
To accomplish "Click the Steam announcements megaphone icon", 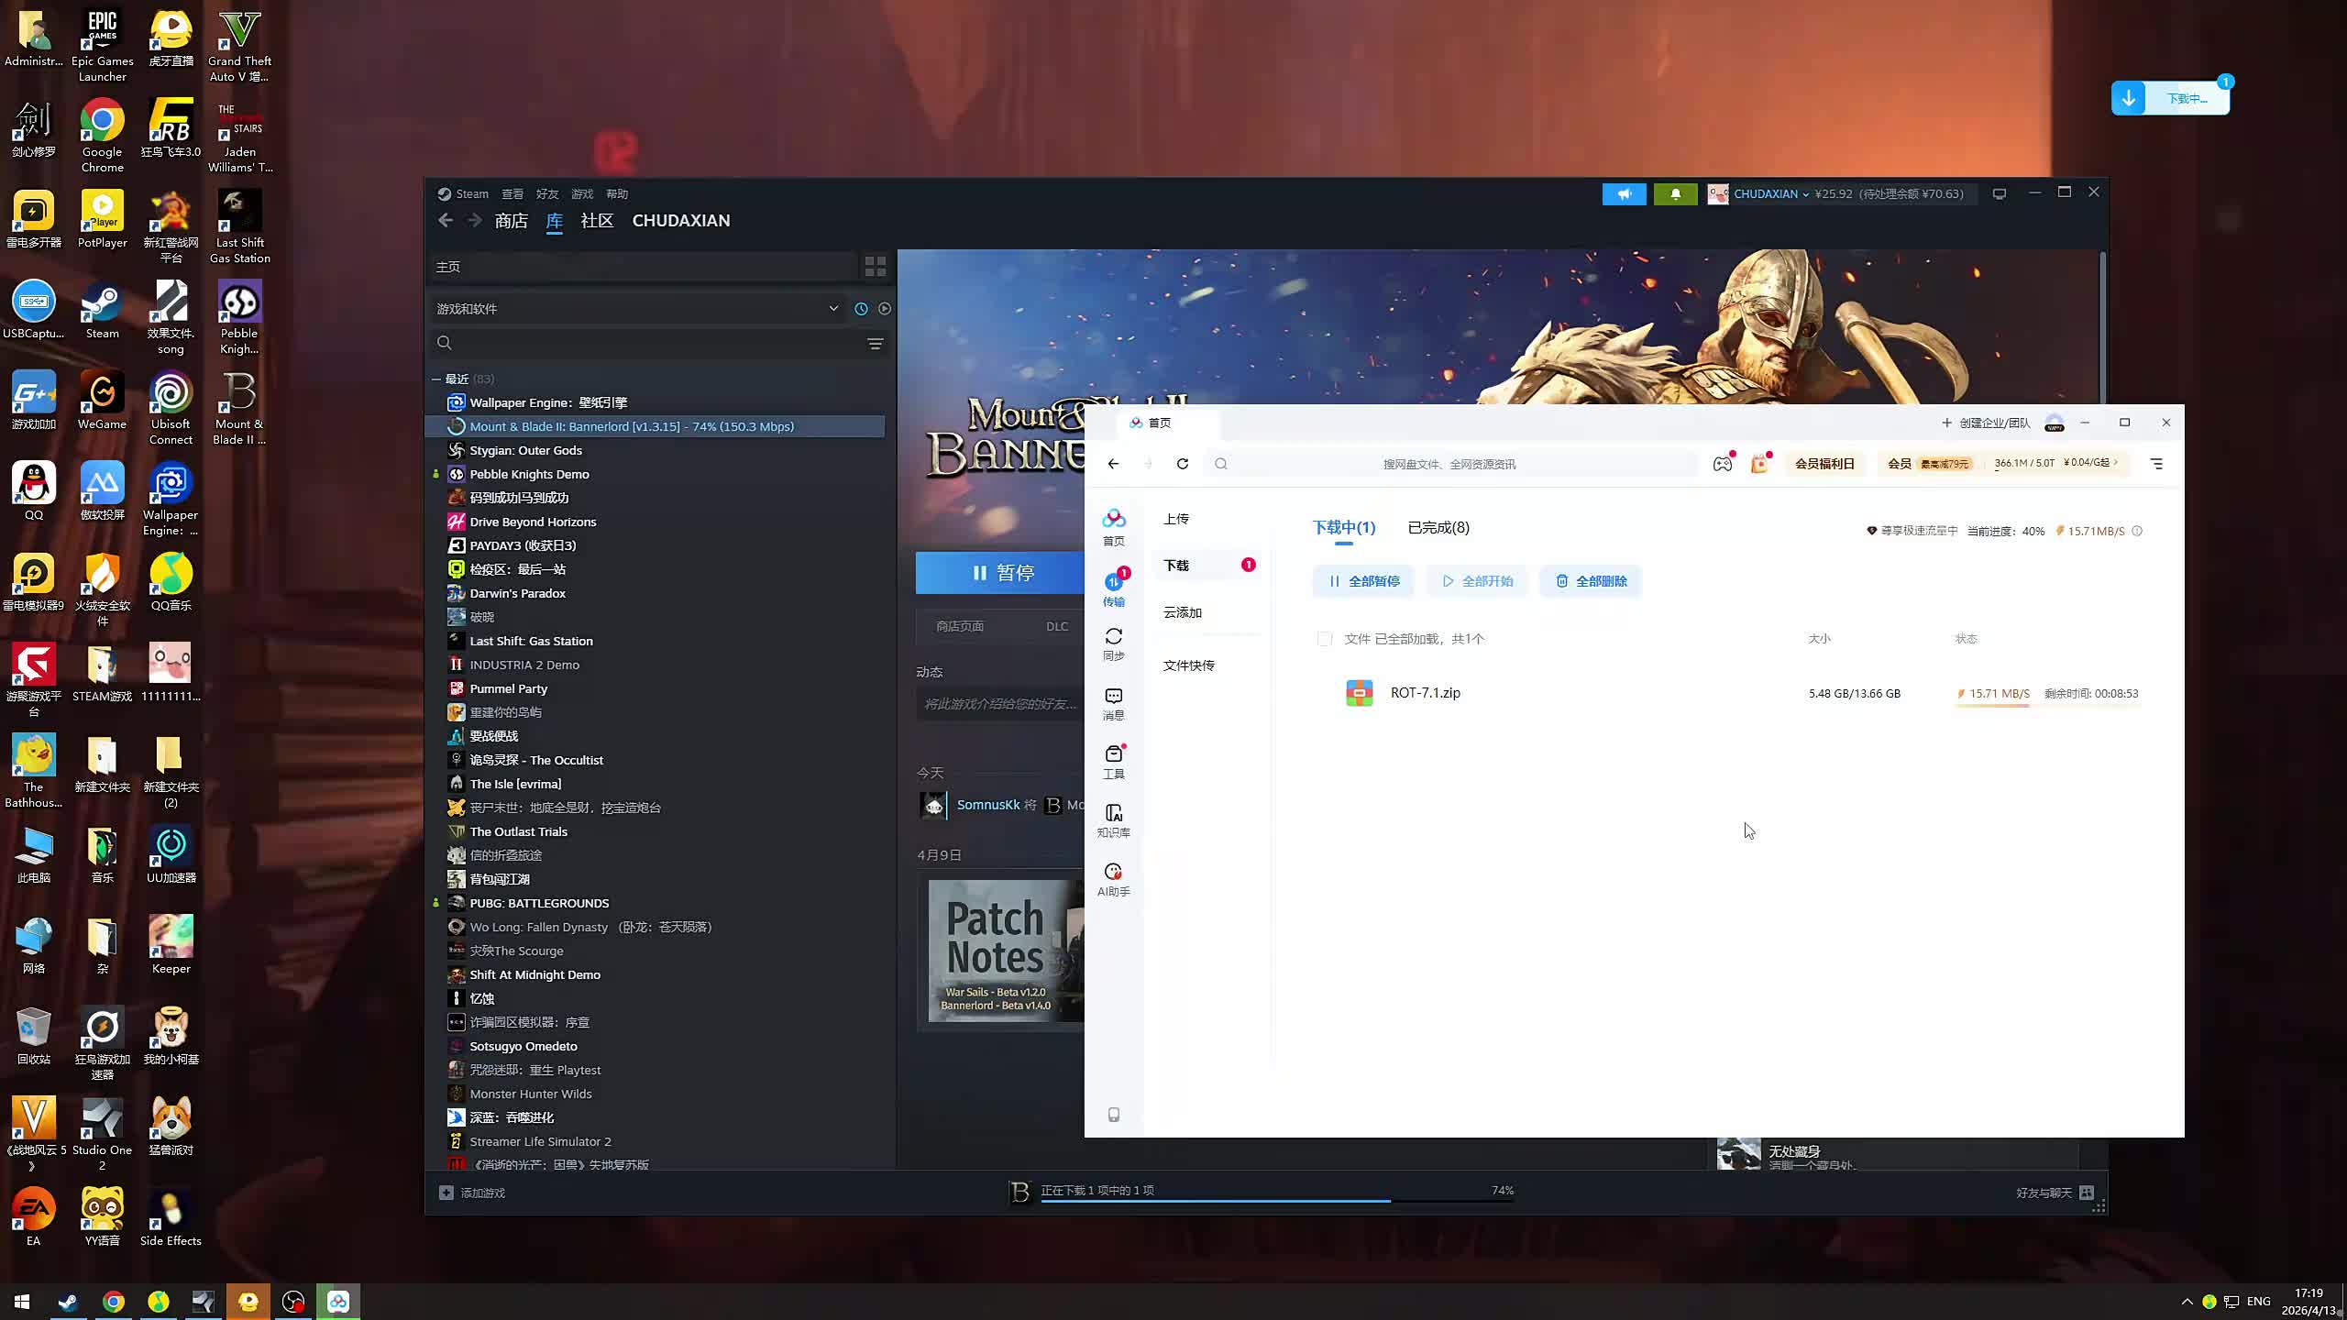I will pyautogui.click(x=1624, y=194).
